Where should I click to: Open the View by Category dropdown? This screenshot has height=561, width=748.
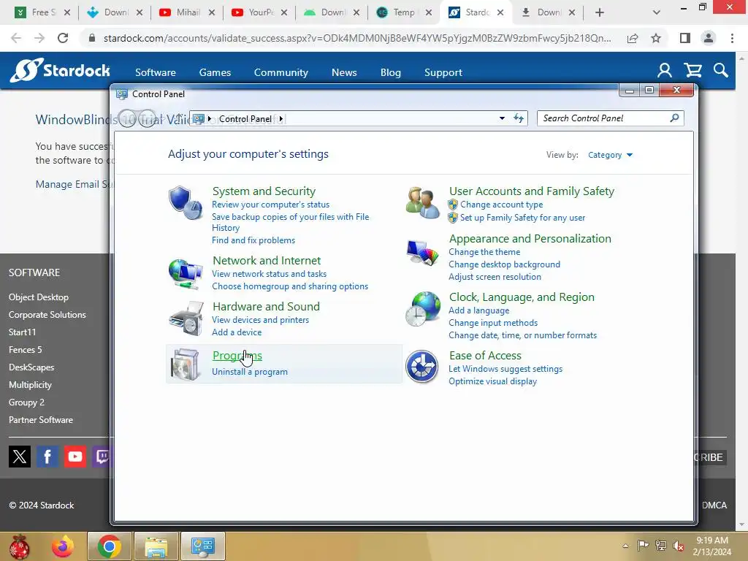(610, 155)
